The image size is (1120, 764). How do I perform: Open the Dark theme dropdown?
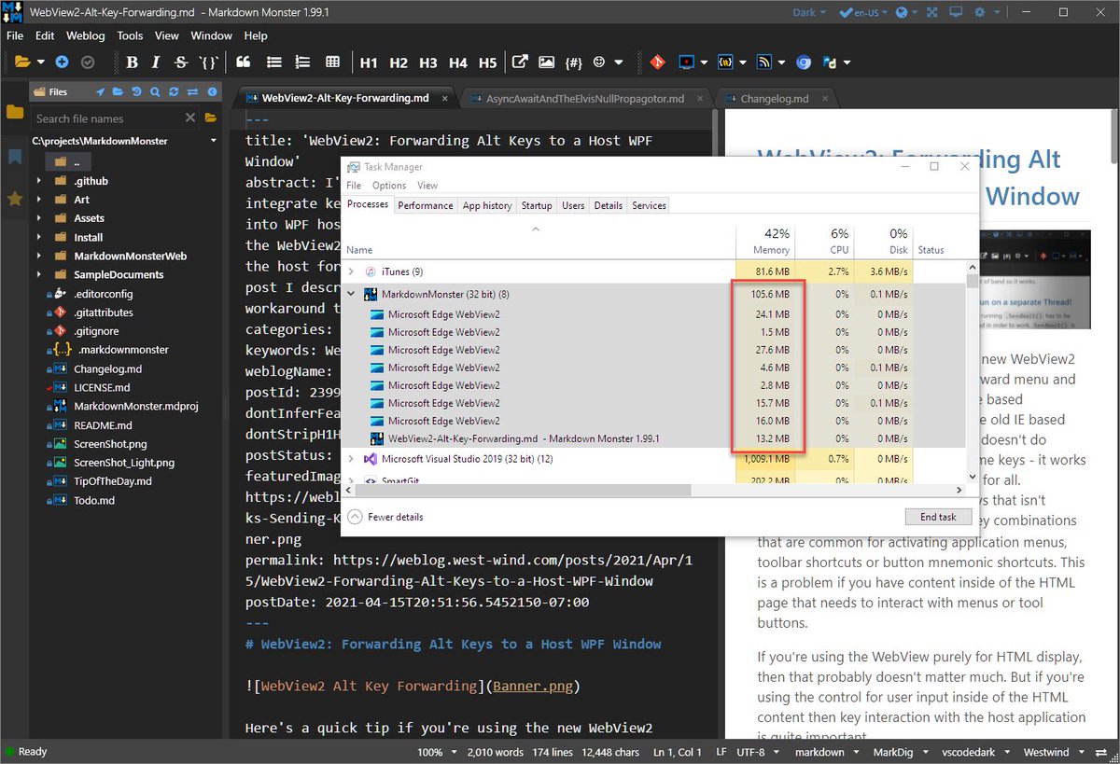pos(808,13)
